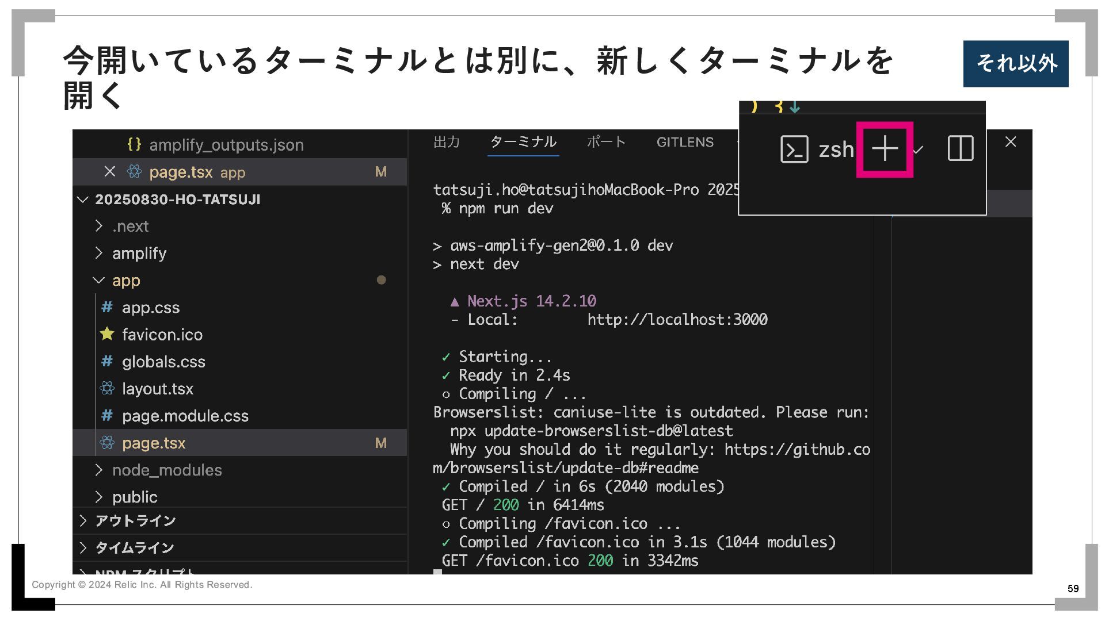Viewport: 1105px width, 621px height.
Task: Click the terminal cursor block
Action: click(437, 572)
